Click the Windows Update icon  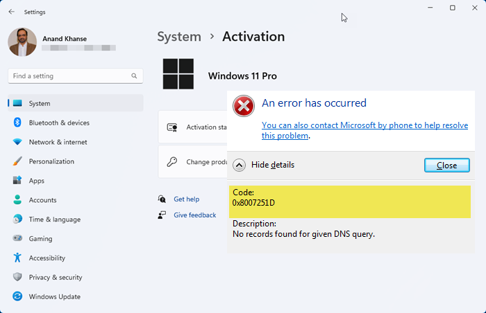[17, 296]
